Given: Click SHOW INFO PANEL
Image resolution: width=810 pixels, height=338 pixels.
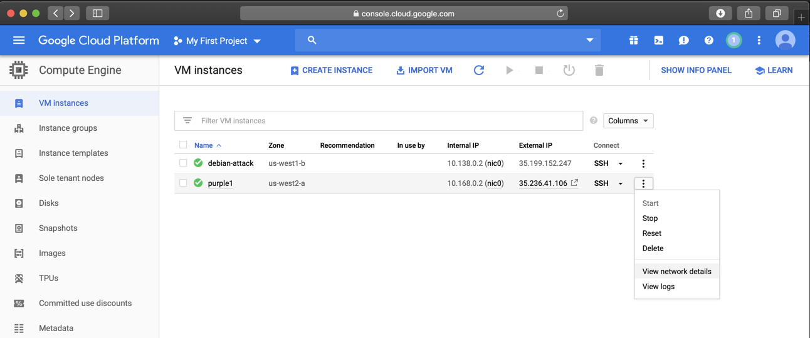Looking at the screenshot, I should pyautogui.click(x=696, y=70).
